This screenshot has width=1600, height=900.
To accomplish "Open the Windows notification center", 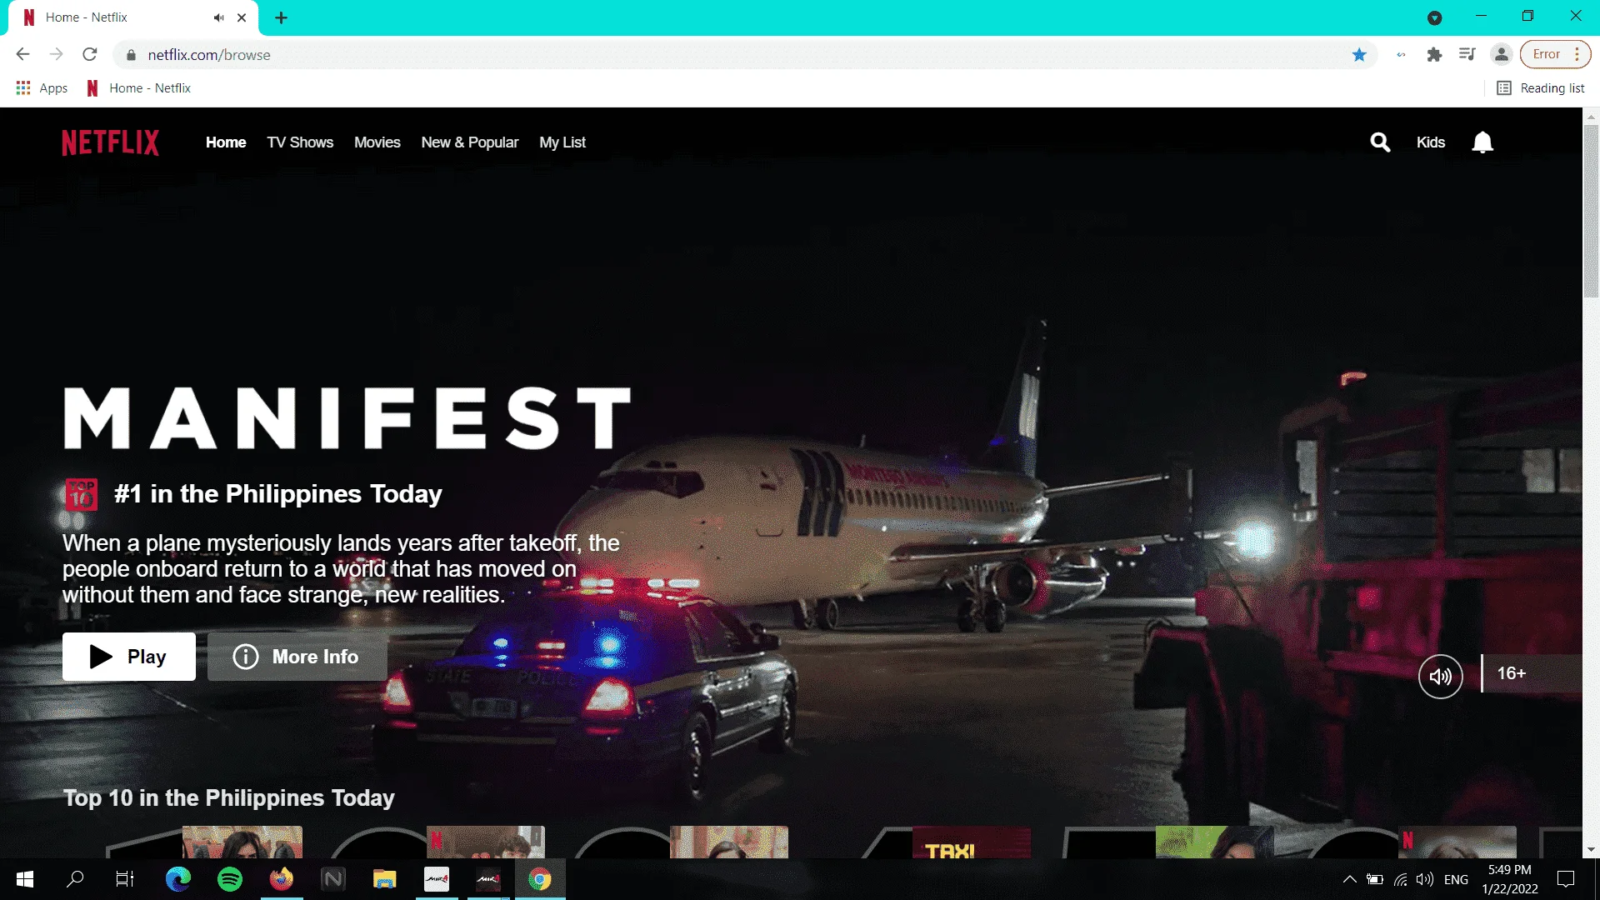I will (x=1566, y=879).
